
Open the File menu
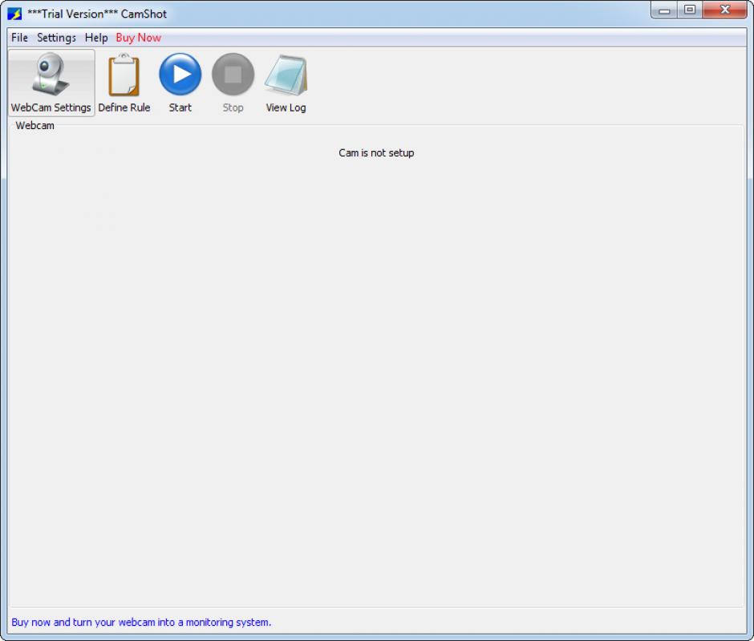20,38
